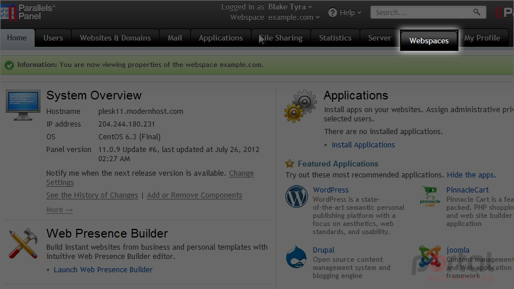514x289 pixels.
Task: Open See the History of Changes link
Action: [x=92, y=195]
